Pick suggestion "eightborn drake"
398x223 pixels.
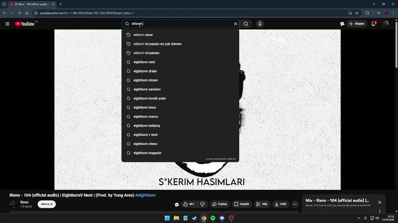click(x=180, y=71)
